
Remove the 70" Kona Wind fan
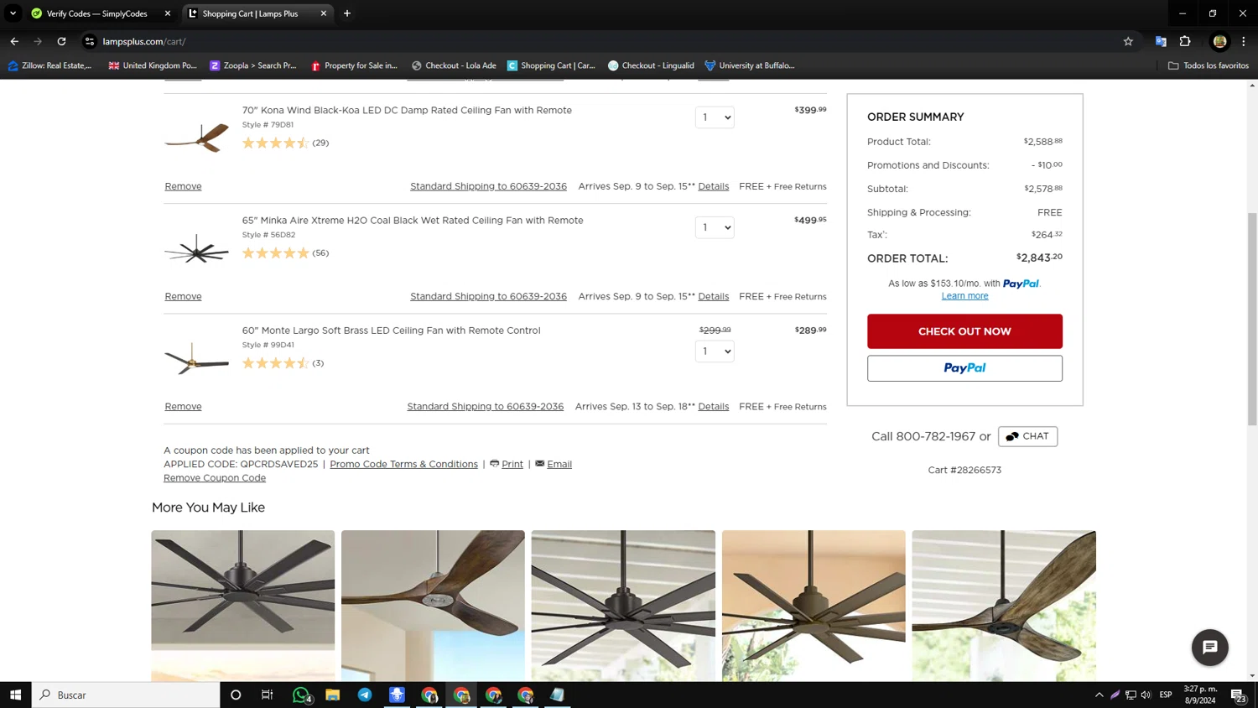[x=183, y=186]
